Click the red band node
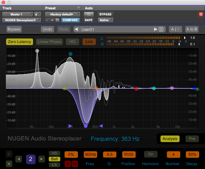 tap(136, 89)
